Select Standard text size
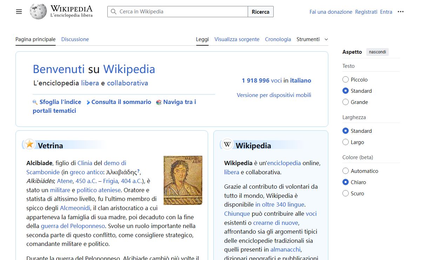421x260 pixels. [346, 91]
